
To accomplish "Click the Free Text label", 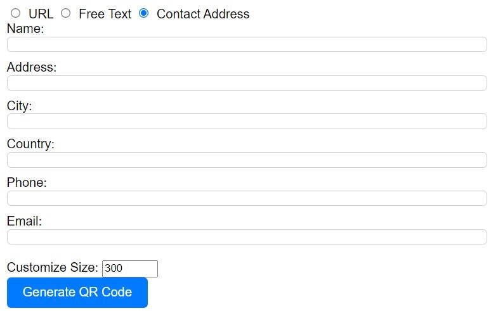I will [x=105, y=14].
